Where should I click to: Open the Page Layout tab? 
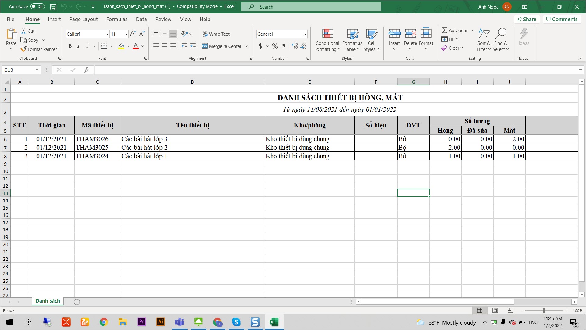pyautogui.click(x=84, y=19)
